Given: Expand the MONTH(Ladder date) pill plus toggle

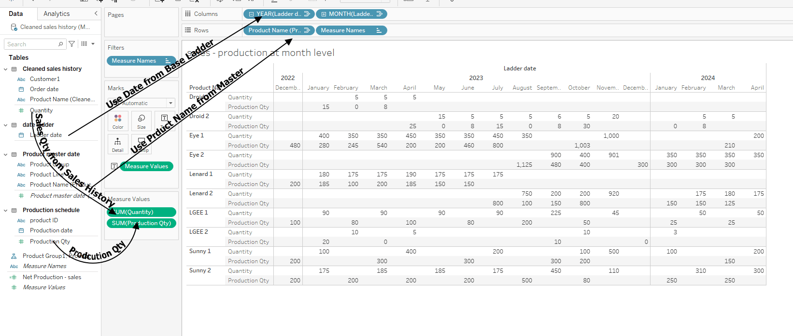Looking at the screenshot, I should [324, 14].
